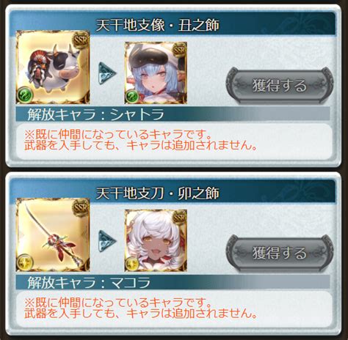Select green wind element icon on cow weapon
Image resolution: width=348 pixels, height=340 pixels.
[25, 95]
